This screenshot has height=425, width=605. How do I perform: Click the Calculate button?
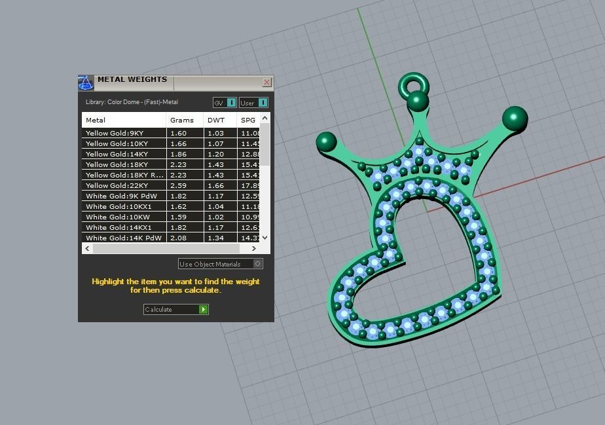(176, 309)
